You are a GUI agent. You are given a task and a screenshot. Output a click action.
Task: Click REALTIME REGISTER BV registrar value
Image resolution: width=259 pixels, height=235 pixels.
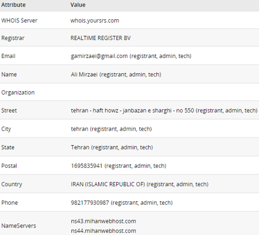[100, 38]
